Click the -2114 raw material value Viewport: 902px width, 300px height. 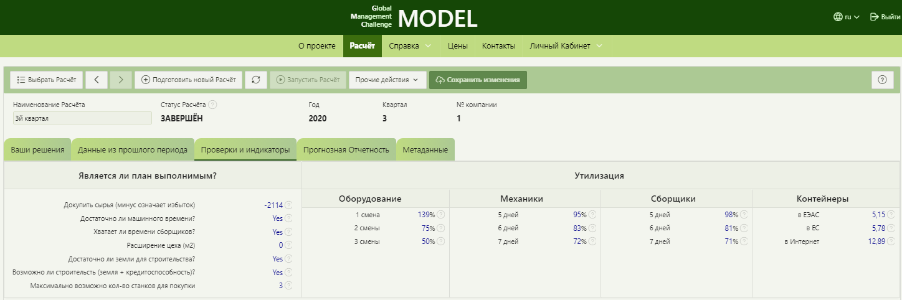tap(273, 205)
